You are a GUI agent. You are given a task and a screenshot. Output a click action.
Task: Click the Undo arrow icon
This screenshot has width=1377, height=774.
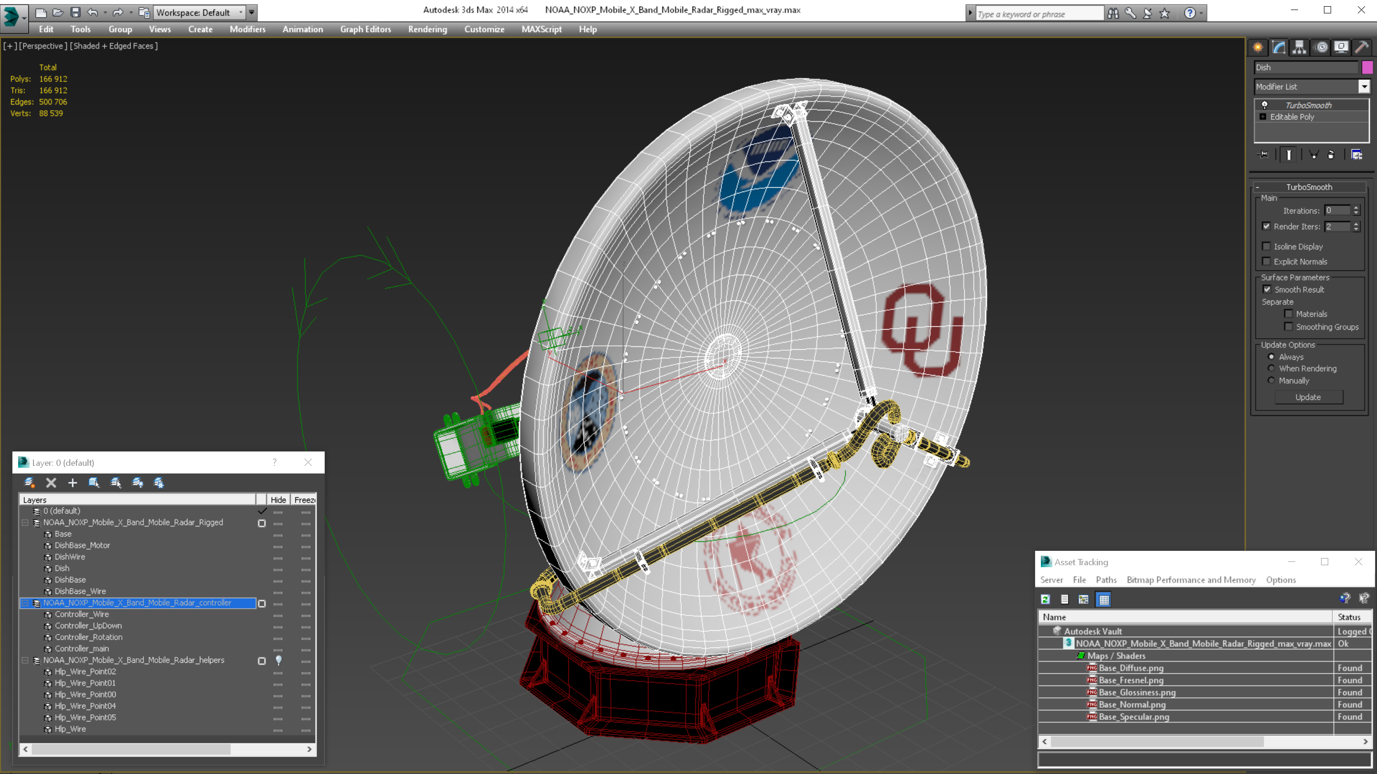(93, 12)
